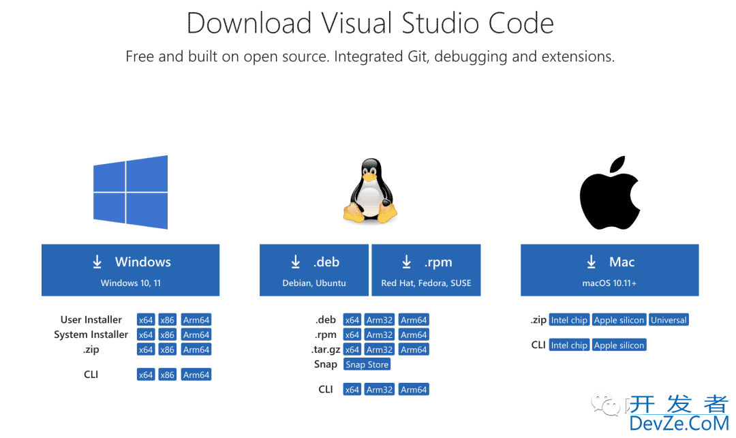This screenshot has width=736, height=438.
Task: Select Arm64 for Windows User Installer
Action: 196,320
